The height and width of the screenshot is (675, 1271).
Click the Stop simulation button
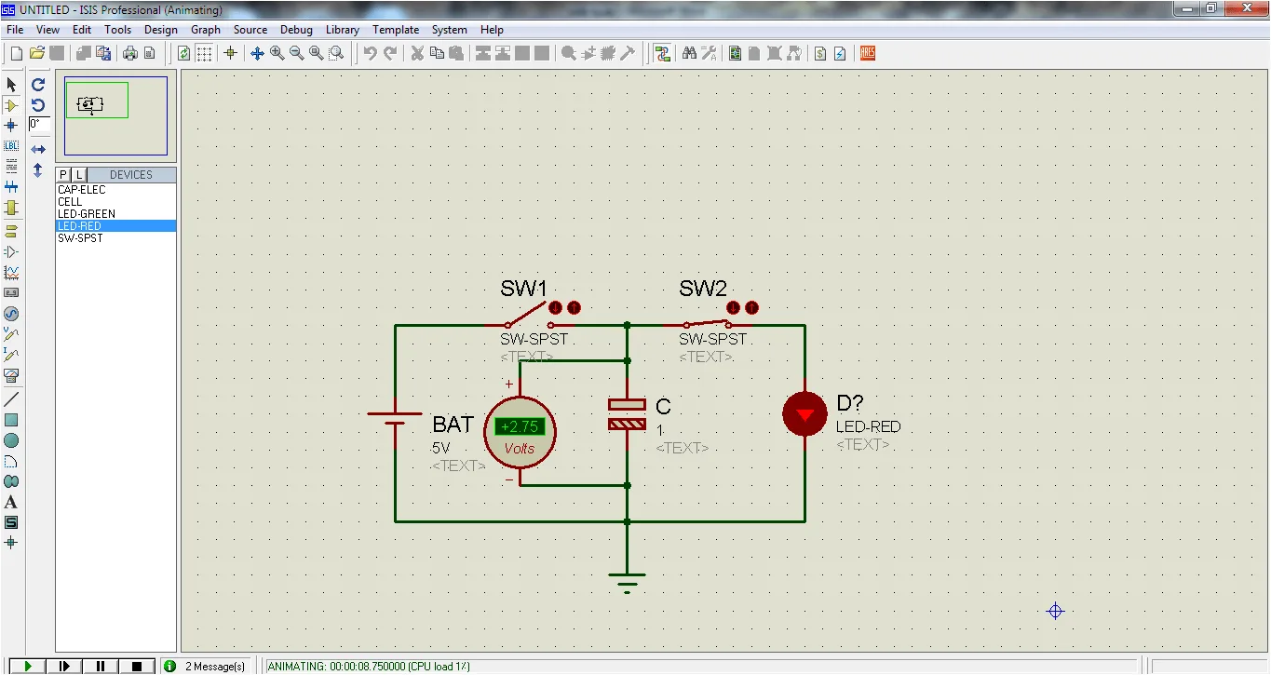click(137, 666)
